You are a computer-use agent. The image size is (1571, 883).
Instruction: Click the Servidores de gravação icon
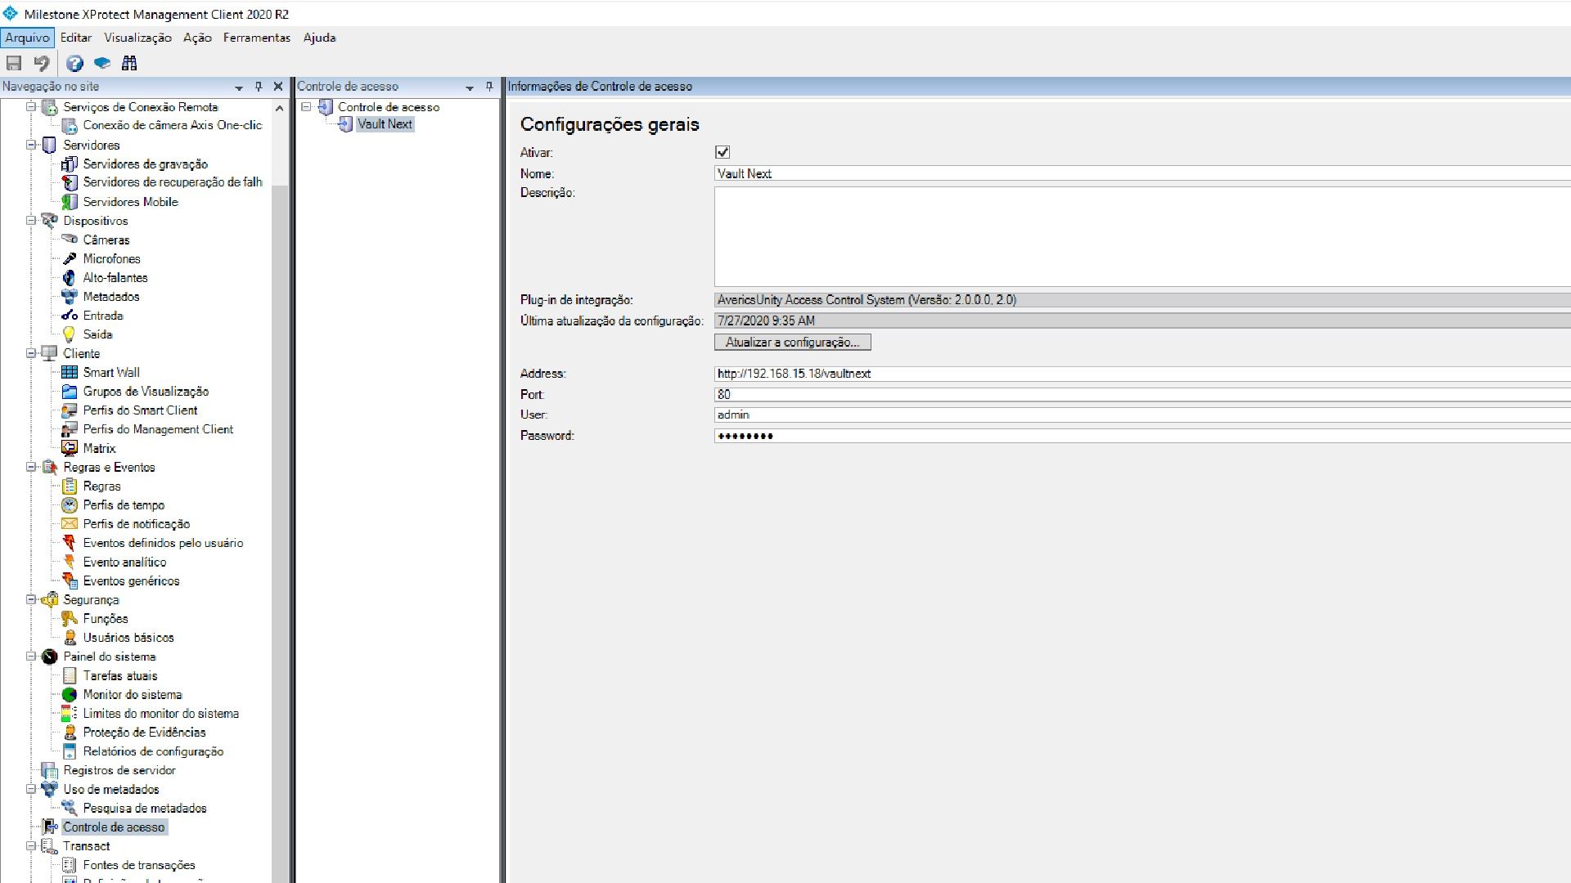pos(70,164)
